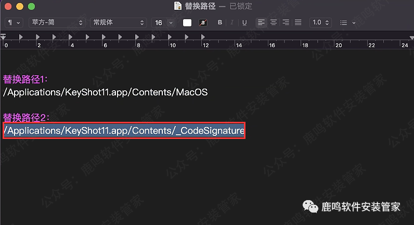Click the 替换路径 document title
414x225 pixels.
point(200,6)
